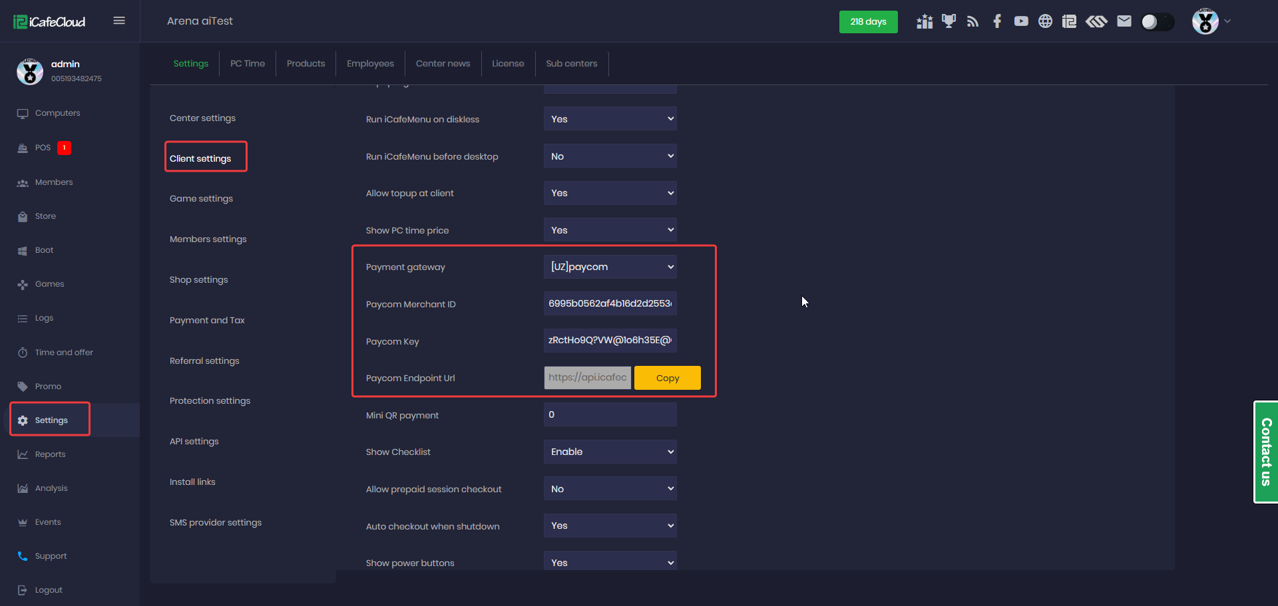Copy the Paycom Endpoint Url
1278x606 pixels.
(667, 378)
